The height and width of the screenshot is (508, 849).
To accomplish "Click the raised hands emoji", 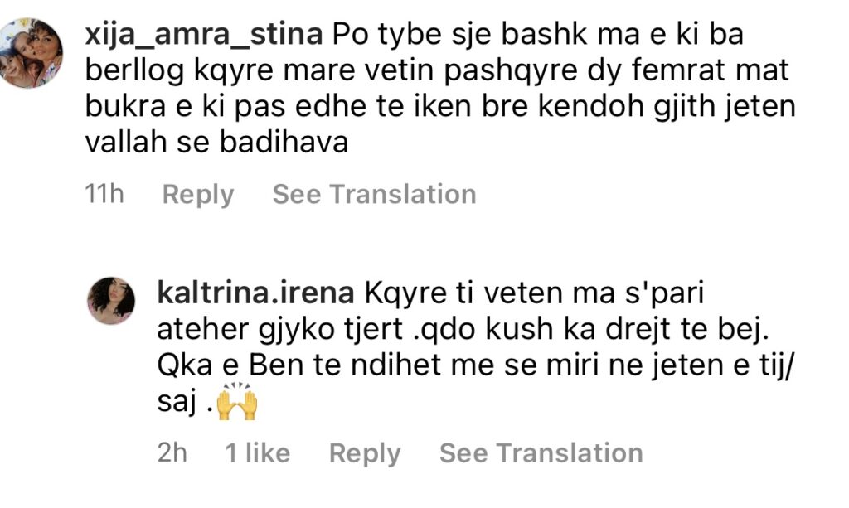I will tap(237, 401).
